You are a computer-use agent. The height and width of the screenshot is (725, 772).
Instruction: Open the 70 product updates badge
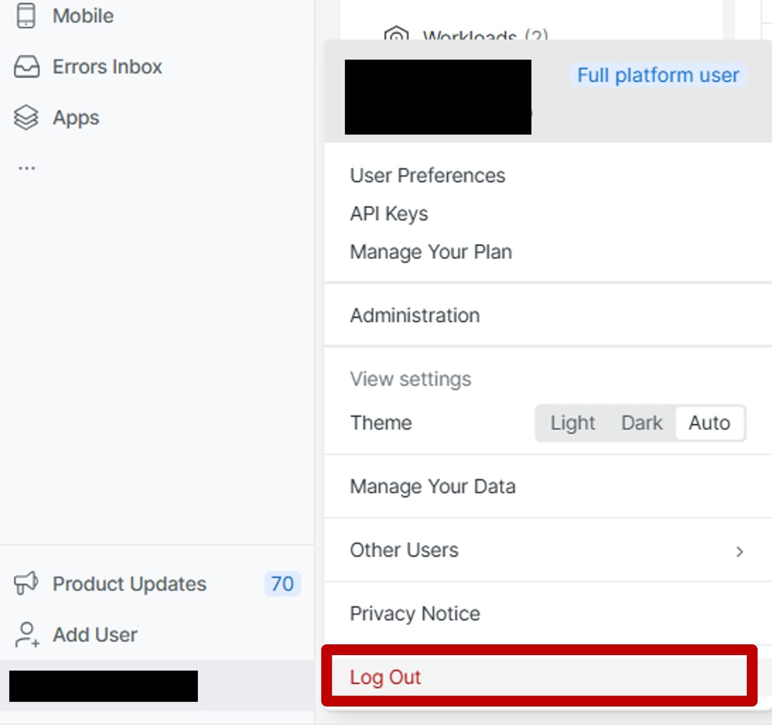(282, 584)
